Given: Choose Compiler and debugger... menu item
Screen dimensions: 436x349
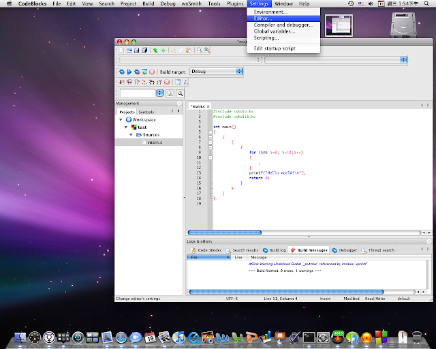Looking at the screenshot, I should coord(283,25).
